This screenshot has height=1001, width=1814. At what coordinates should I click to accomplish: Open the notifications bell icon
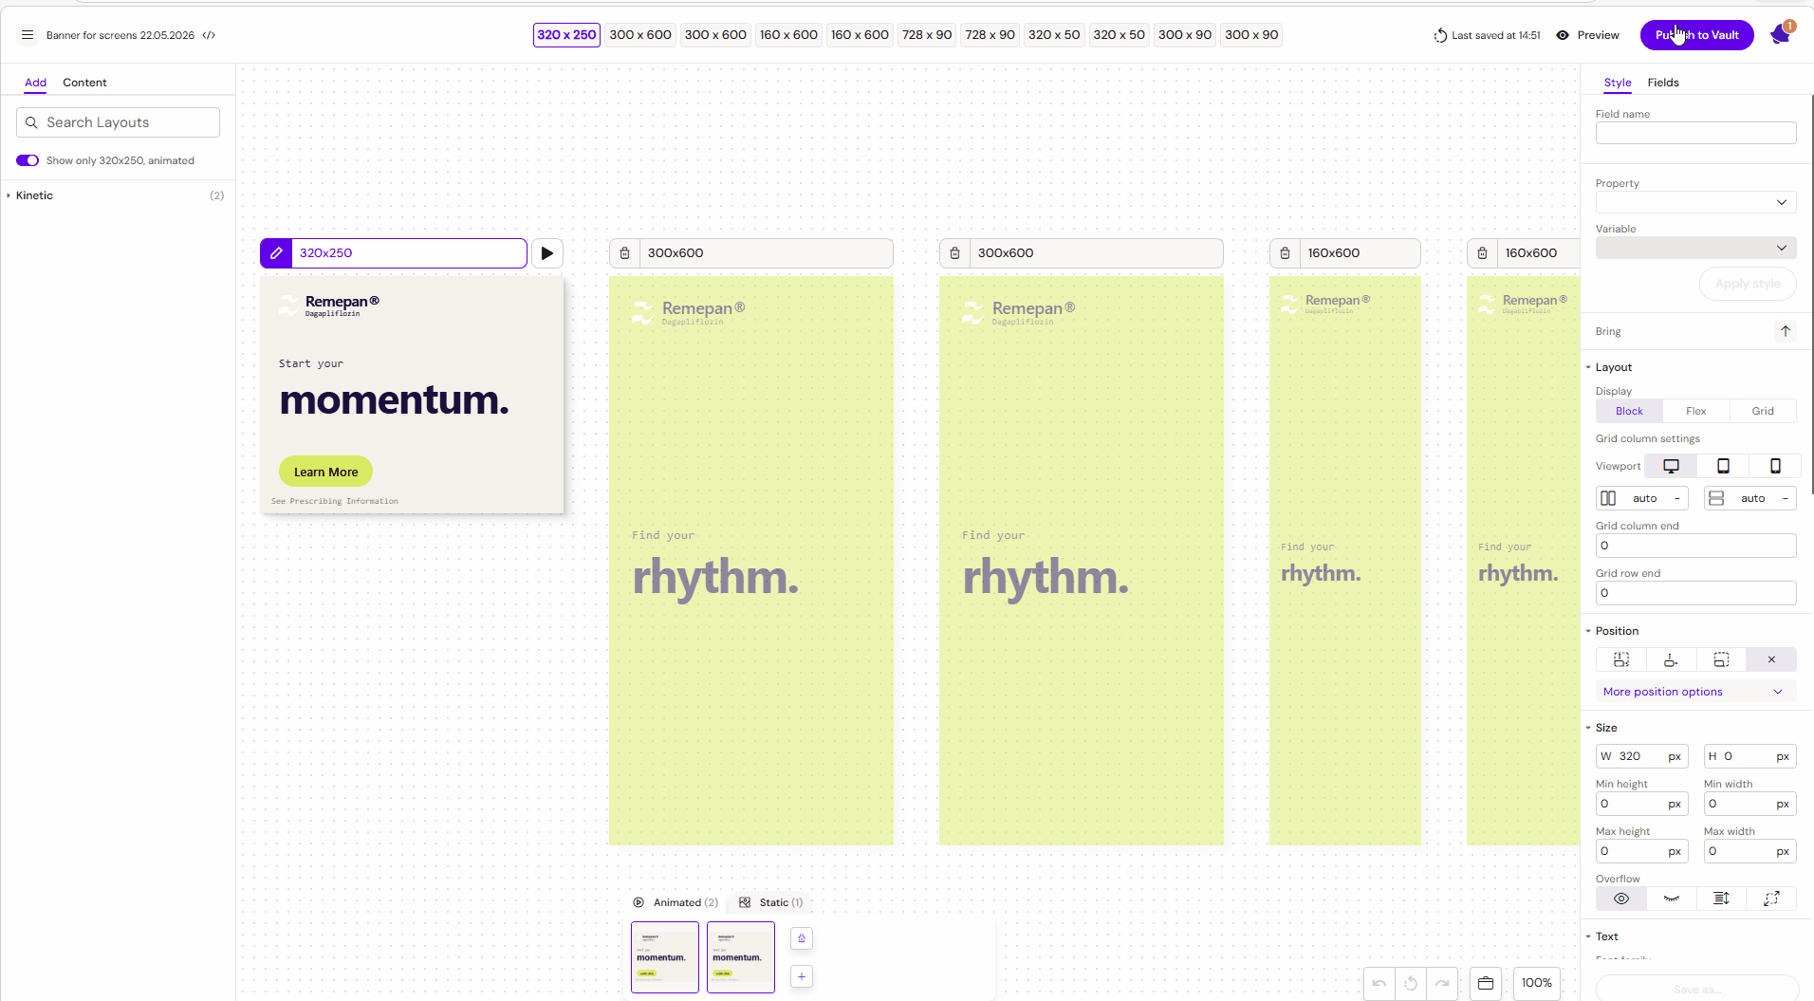click(1781, 35)
